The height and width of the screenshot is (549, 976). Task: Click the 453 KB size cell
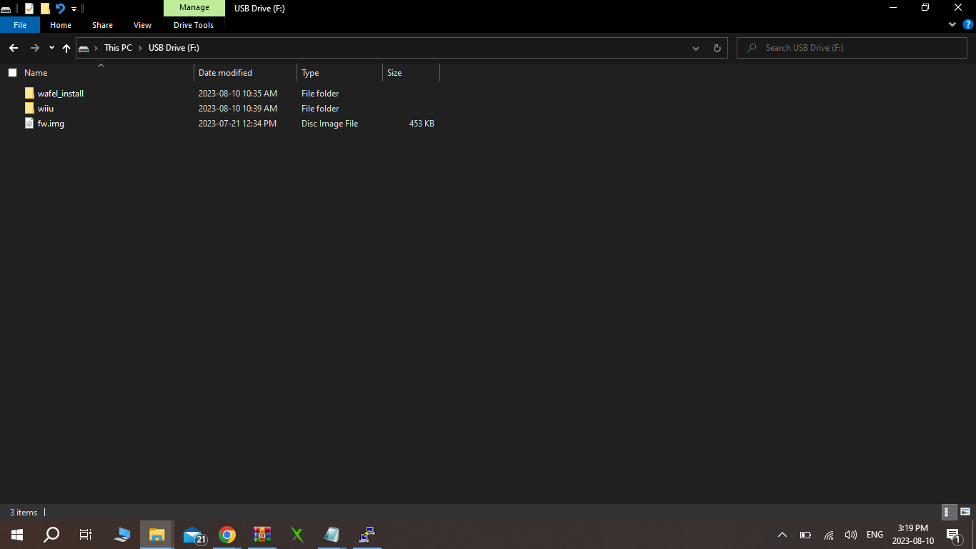pyautogui.click(x=422, y=124)
